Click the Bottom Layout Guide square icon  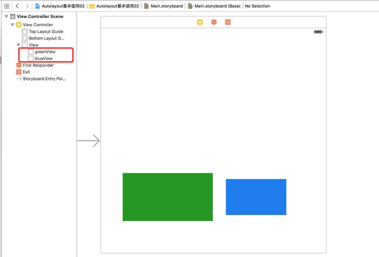24,38
